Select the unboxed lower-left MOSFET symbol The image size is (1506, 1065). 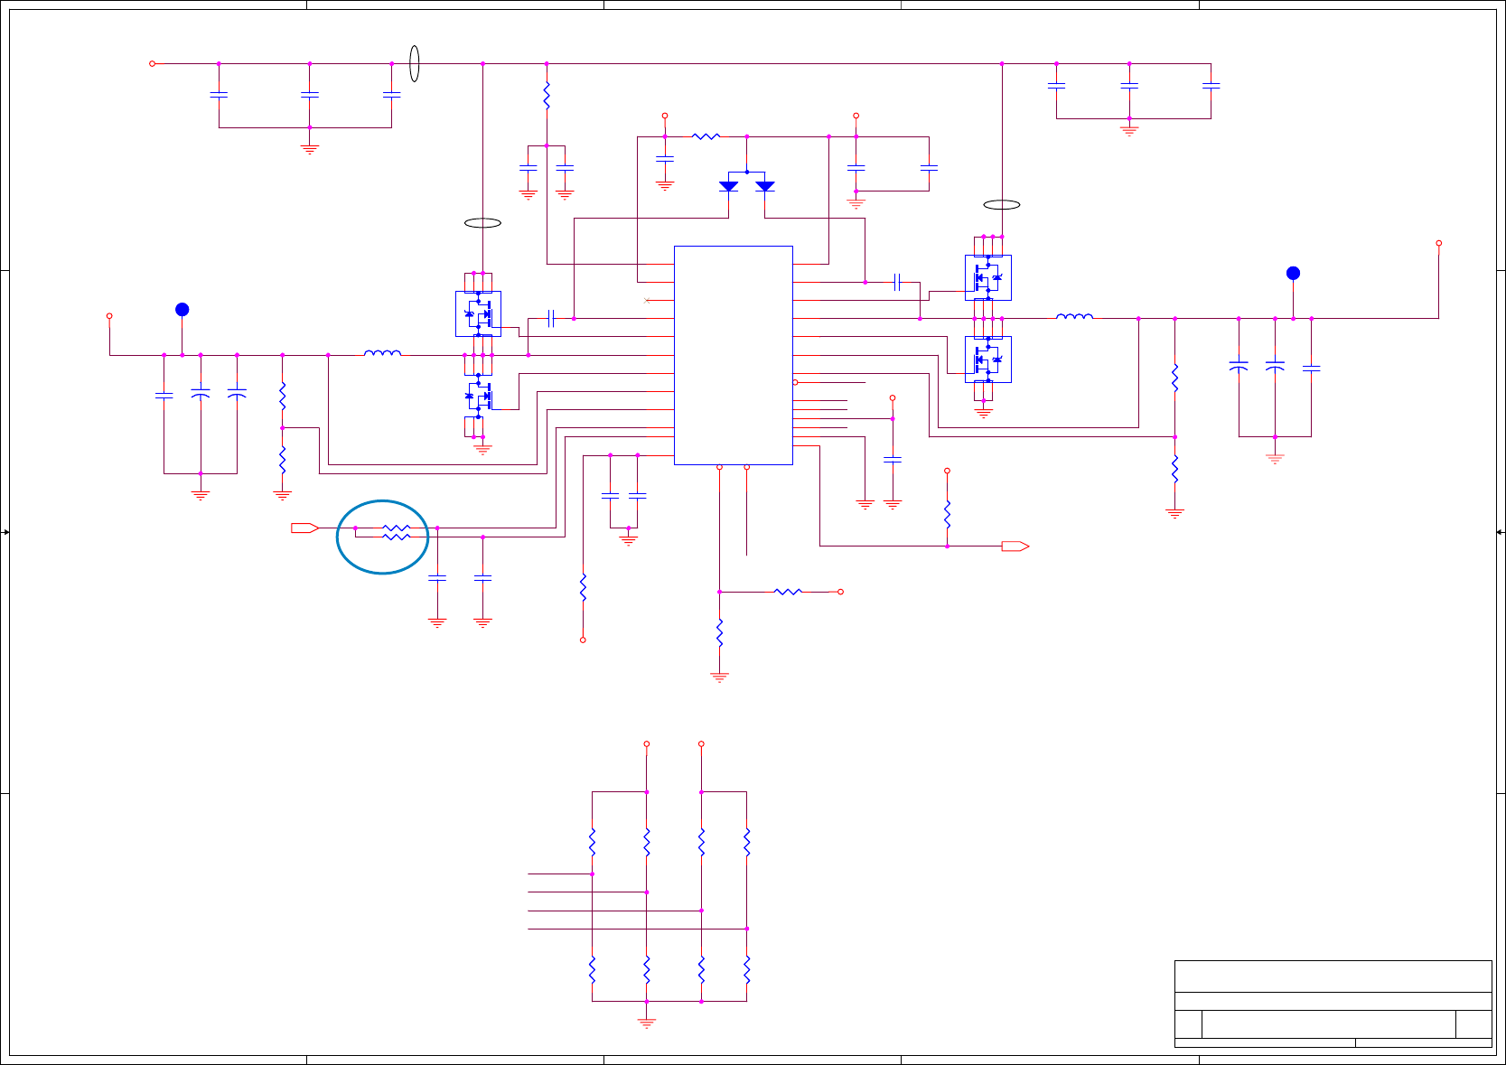pos(479,396)
